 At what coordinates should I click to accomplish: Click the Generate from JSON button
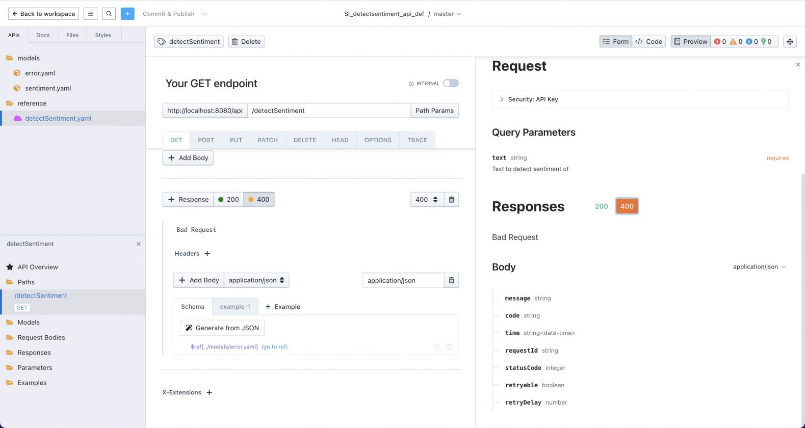[222, 328]
